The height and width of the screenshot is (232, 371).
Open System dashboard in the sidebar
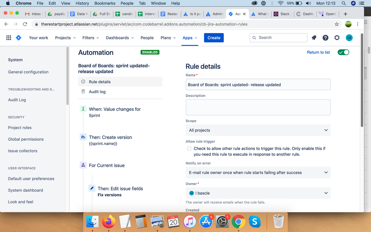coord(25,190)
